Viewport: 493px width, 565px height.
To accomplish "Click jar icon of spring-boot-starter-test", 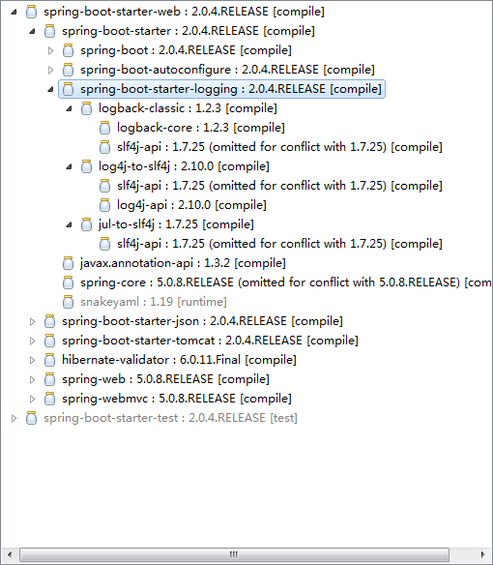I will (x=31, y=418).
